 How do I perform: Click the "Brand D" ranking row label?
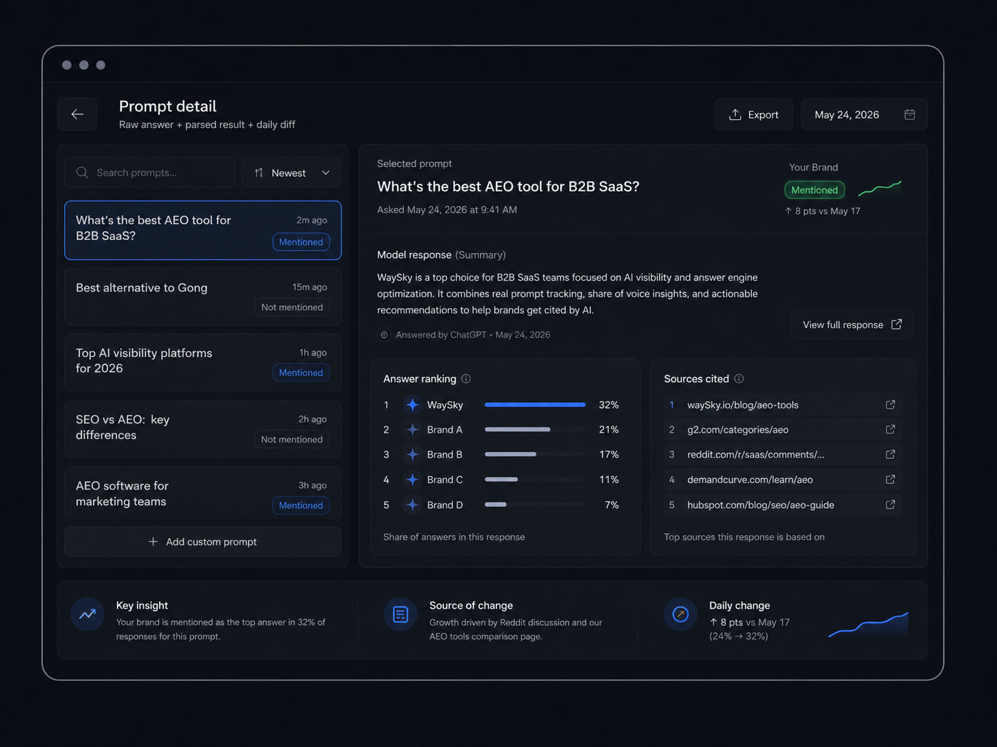(445, 504)
